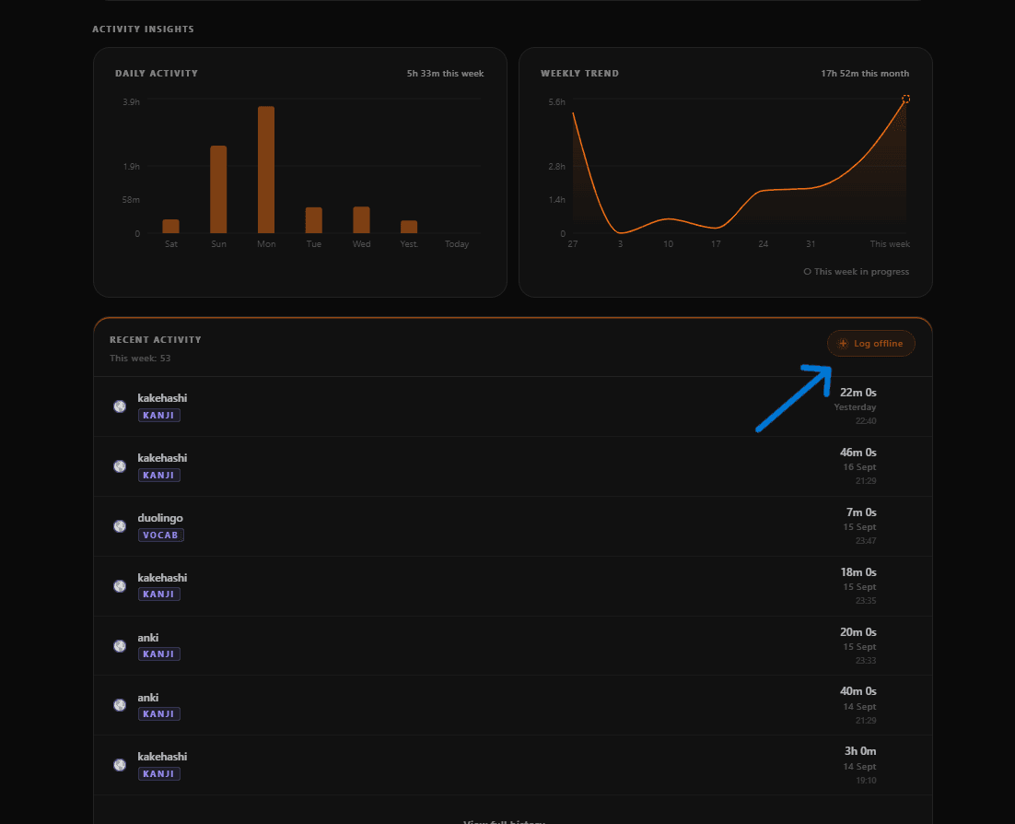Click the Log offline button

870,343
